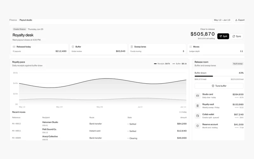Click recipient Halvorsen Studio
Image resolution: width=254 pixels, height=159 pixels.
pyautogui.click(x=50, y=122)
